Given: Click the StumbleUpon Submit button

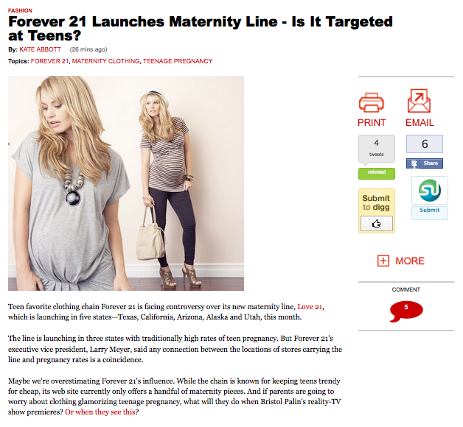Looking at the screenshot, I should coord(430,212).
